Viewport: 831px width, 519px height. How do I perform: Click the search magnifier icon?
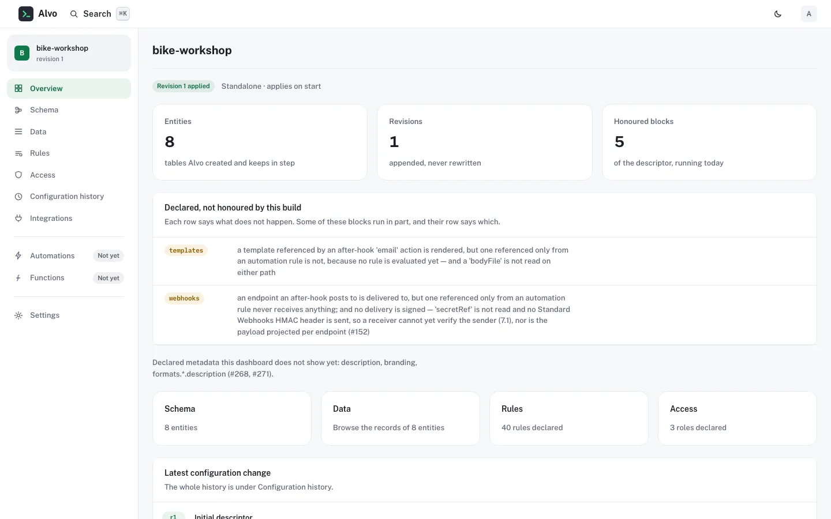tap(74, 14)
